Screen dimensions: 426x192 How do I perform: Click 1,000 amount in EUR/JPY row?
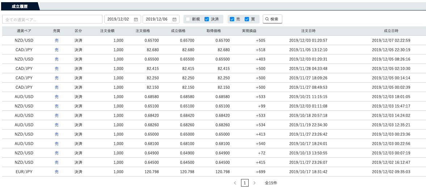(x=118, y=172)
